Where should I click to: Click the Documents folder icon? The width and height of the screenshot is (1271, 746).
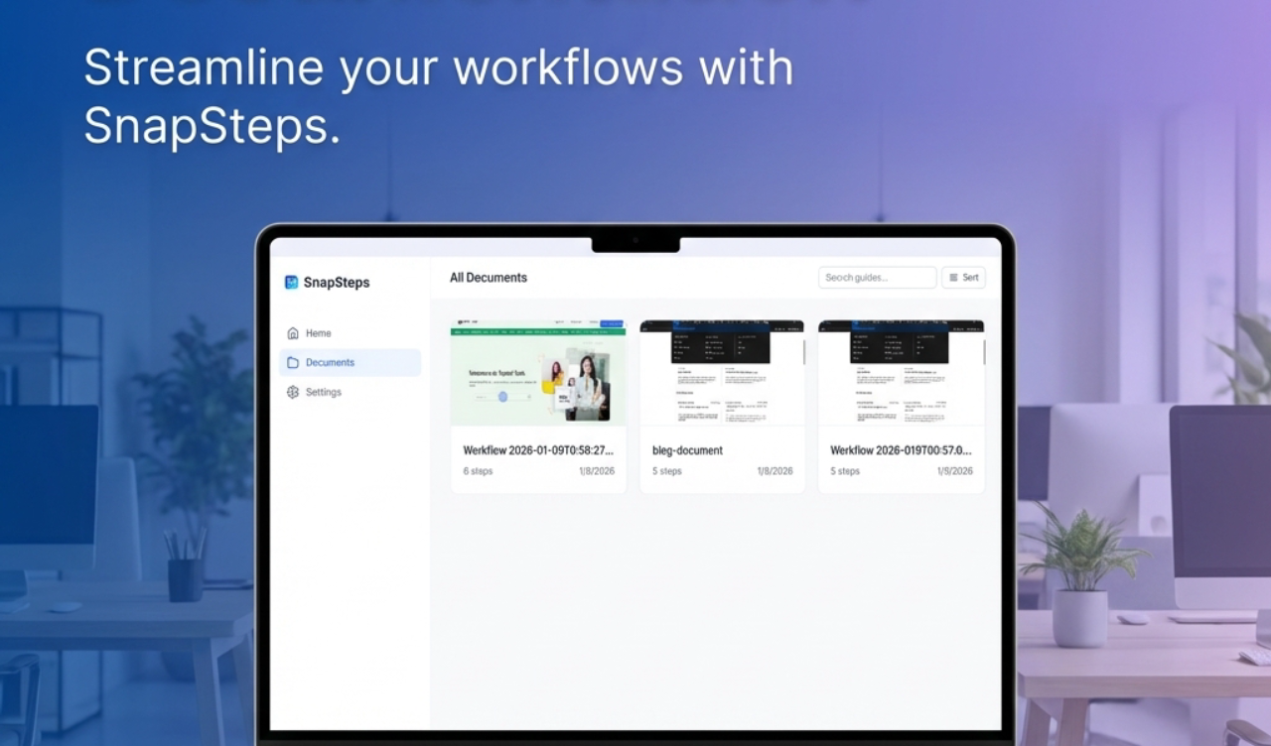click(293, 362)
